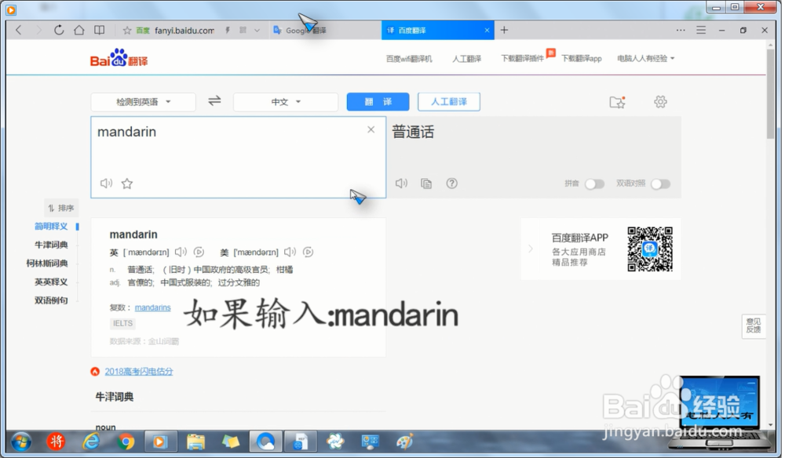Open 下载翻译插件 link

522,59
